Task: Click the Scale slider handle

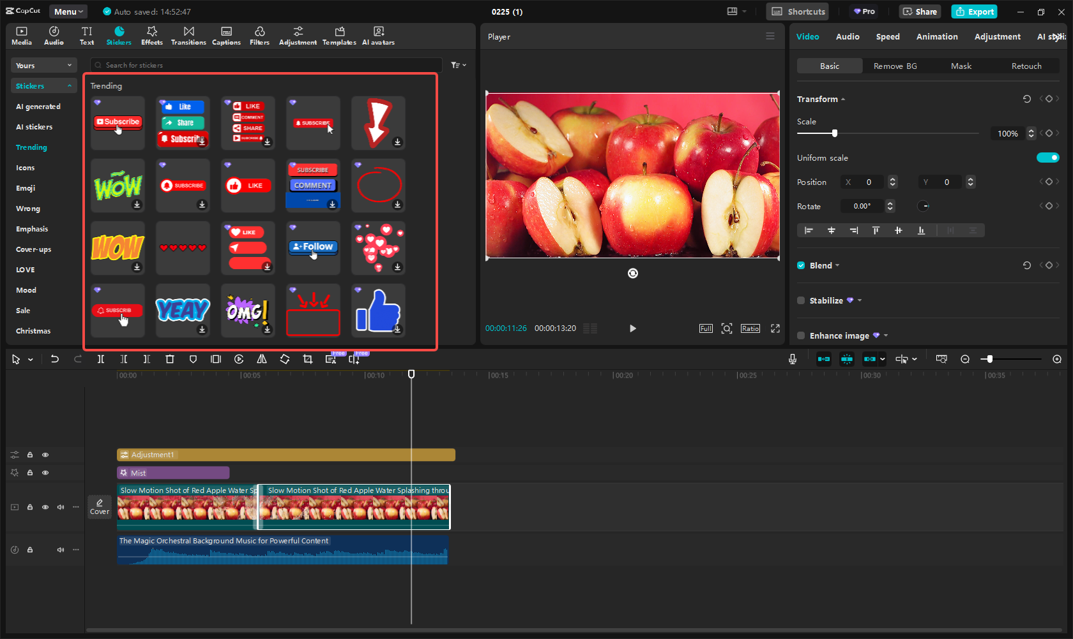Action: pos(835,133)
